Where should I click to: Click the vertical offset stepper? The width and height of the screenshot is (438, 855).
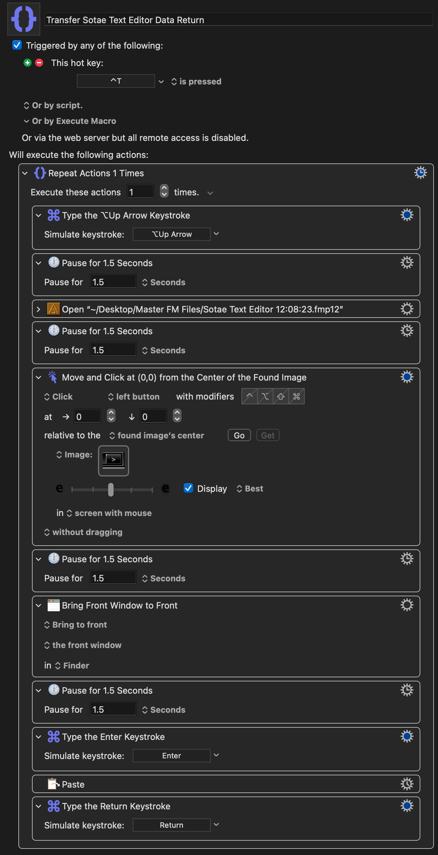(x=177, y=416)
